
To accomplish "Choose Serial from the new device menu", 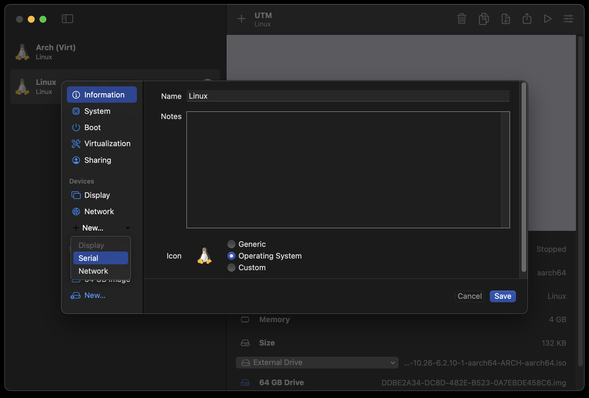I will (x=101, y=258).
